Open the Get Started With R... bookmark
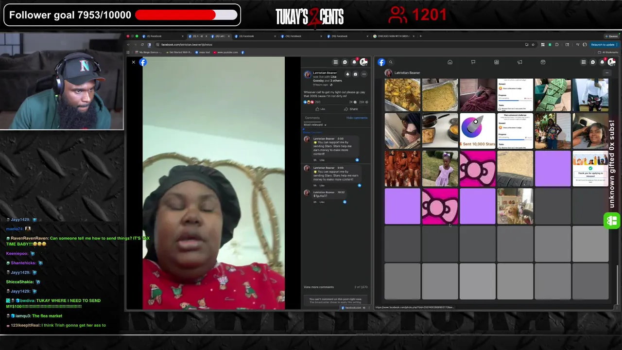The height and width of the screenshot is (350, 622). click(x=179, y=52)
